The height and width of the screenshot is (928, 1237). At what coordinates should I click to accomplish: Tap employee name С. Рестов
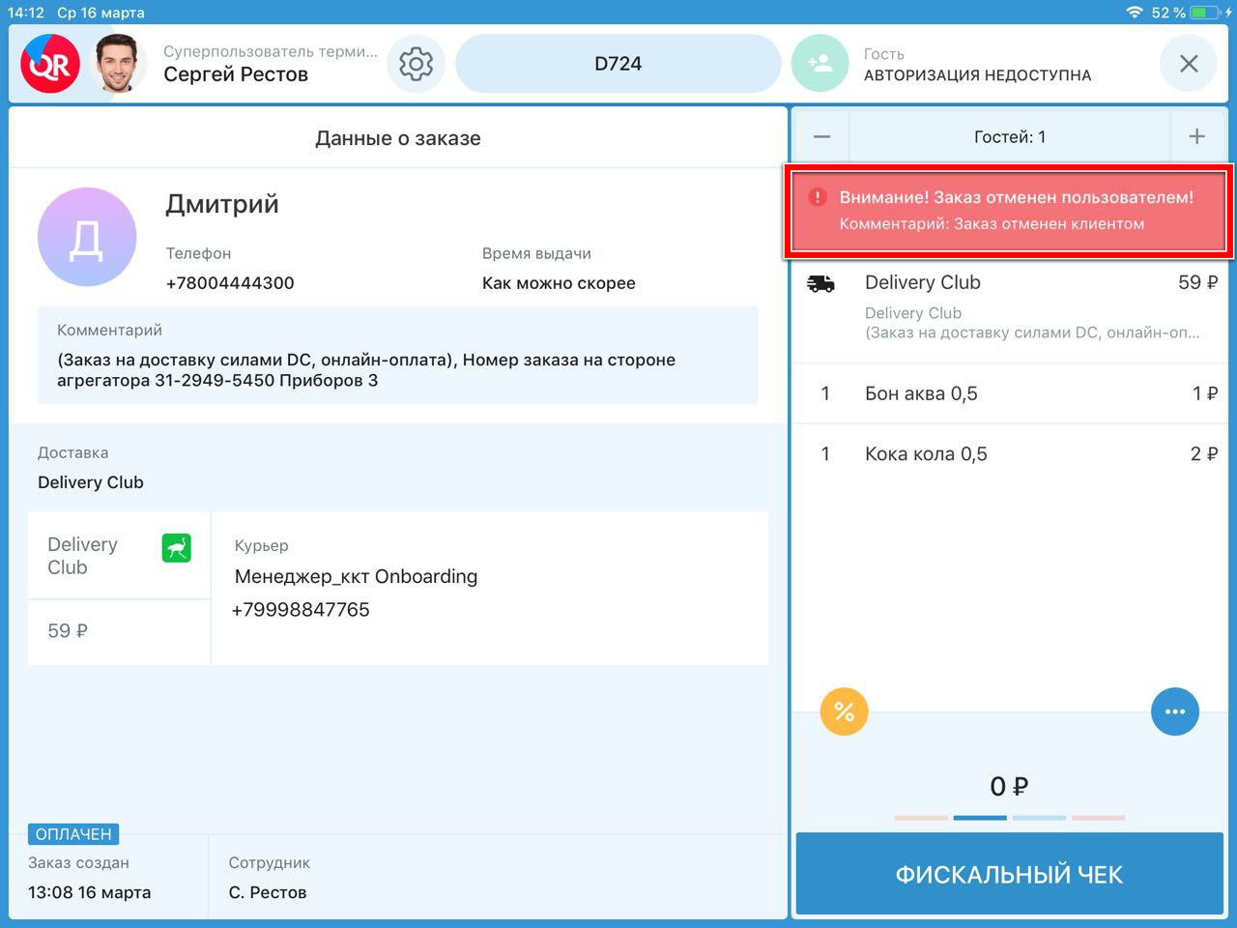[268, 892]
